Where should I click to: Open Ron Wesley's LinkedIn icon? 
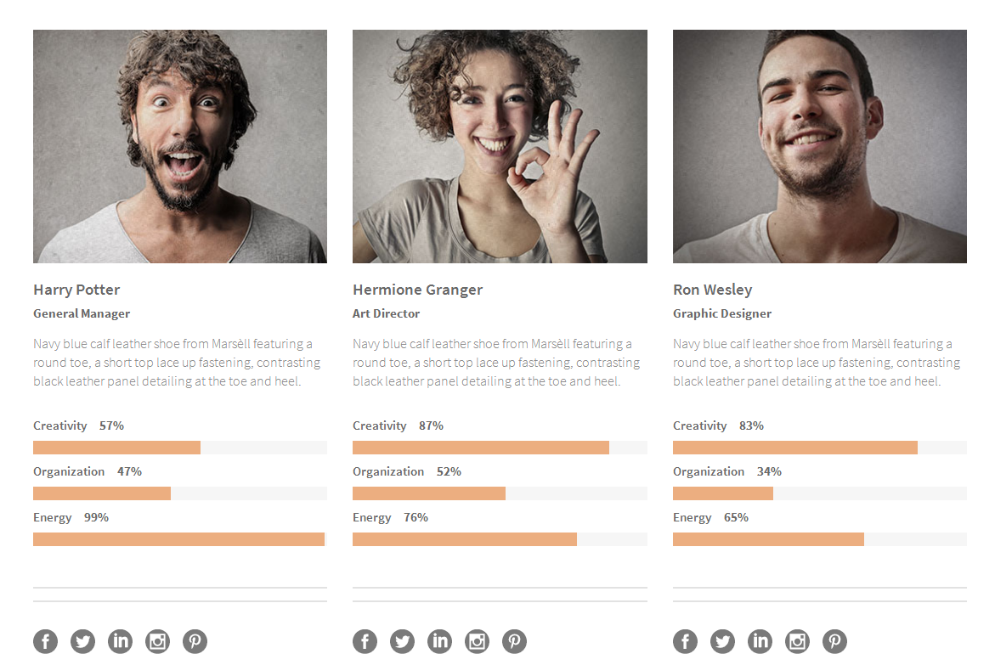[760, 641]
